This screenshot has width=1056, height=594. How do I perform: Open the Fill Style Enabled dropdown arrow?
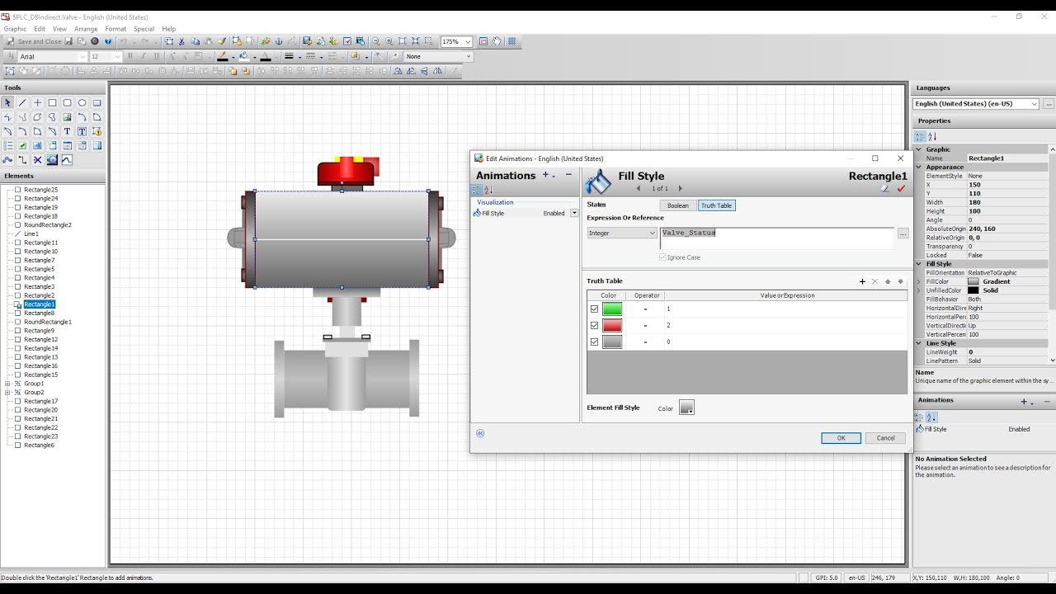[x=574, y=213]
